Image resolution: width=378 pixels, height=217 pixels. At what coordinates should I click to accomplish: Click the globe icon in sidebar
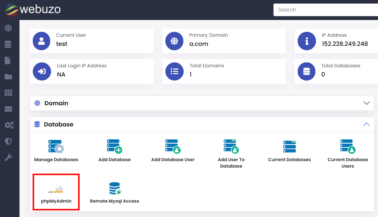point(8,28)
